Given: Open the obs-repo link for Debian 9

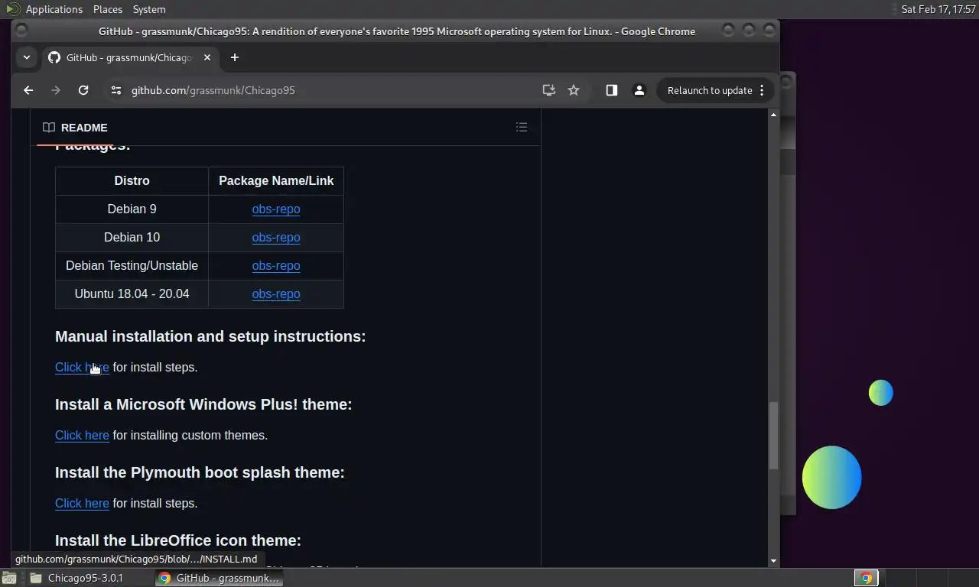Looking at the screenshot, I should [x=276, y=209].
